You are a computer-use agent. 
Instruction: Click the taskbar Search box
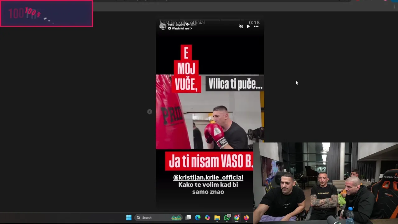[x=159, y=217]
